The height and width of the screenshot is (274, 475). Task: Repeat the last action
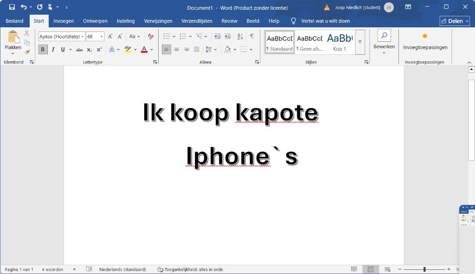40,7
